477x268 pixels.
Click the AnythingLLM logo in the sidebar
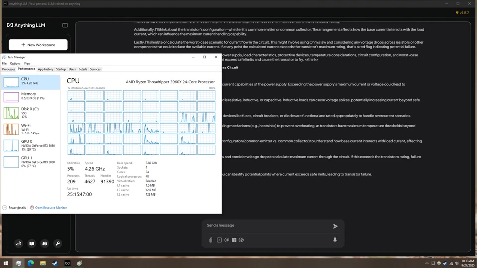pyautogui.click(x=26, y=25)
